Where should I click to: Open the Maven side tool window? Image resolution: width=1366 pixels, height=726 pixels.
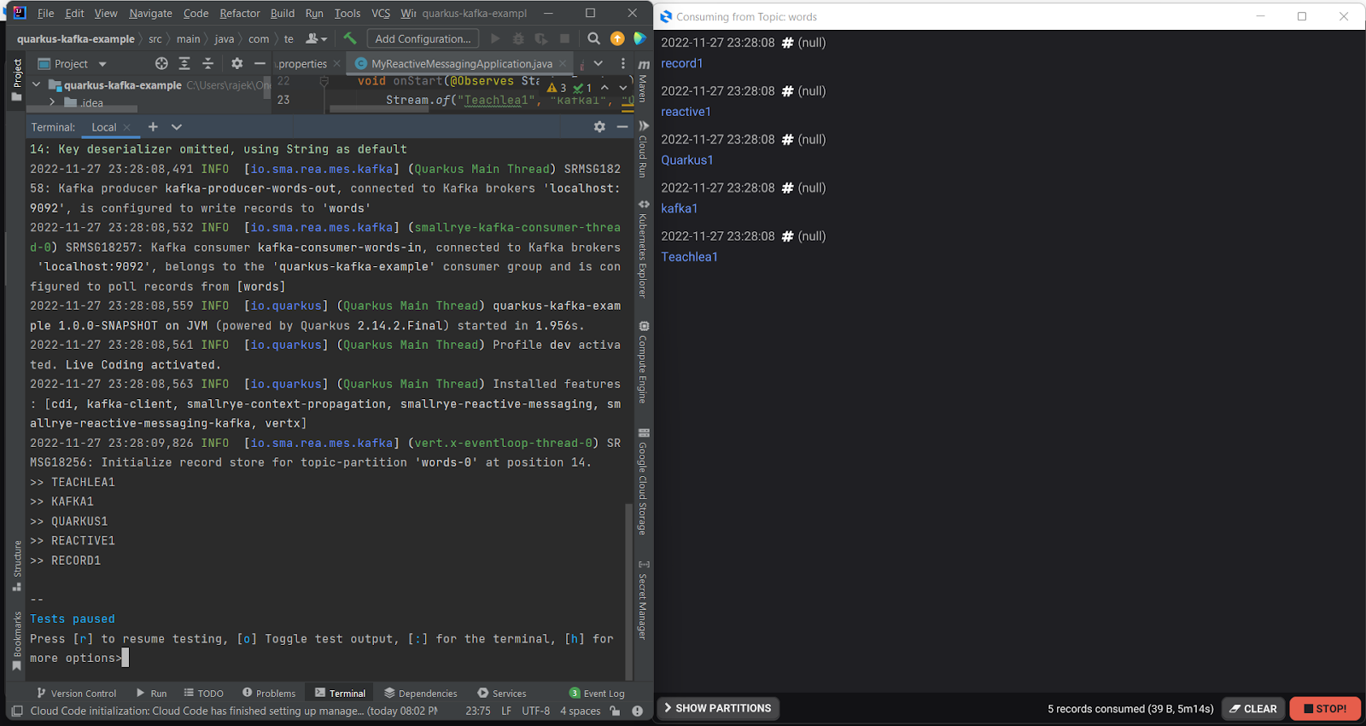point(643,80)
